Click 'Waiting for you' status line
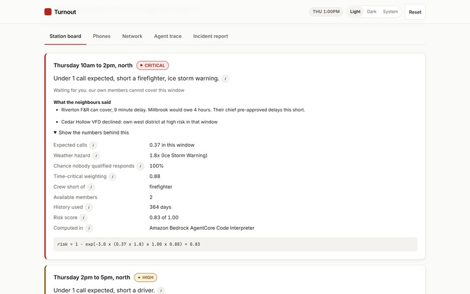Viewport: 470px width, 294px height. click(119, 90)
